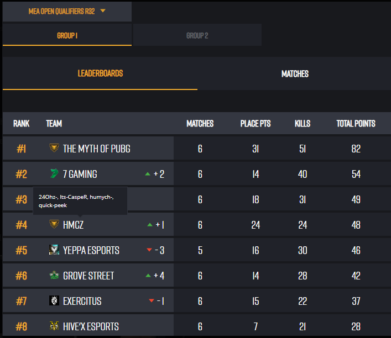Click total points 37 for Exercitus
The image size is (391, 338).
356,302
